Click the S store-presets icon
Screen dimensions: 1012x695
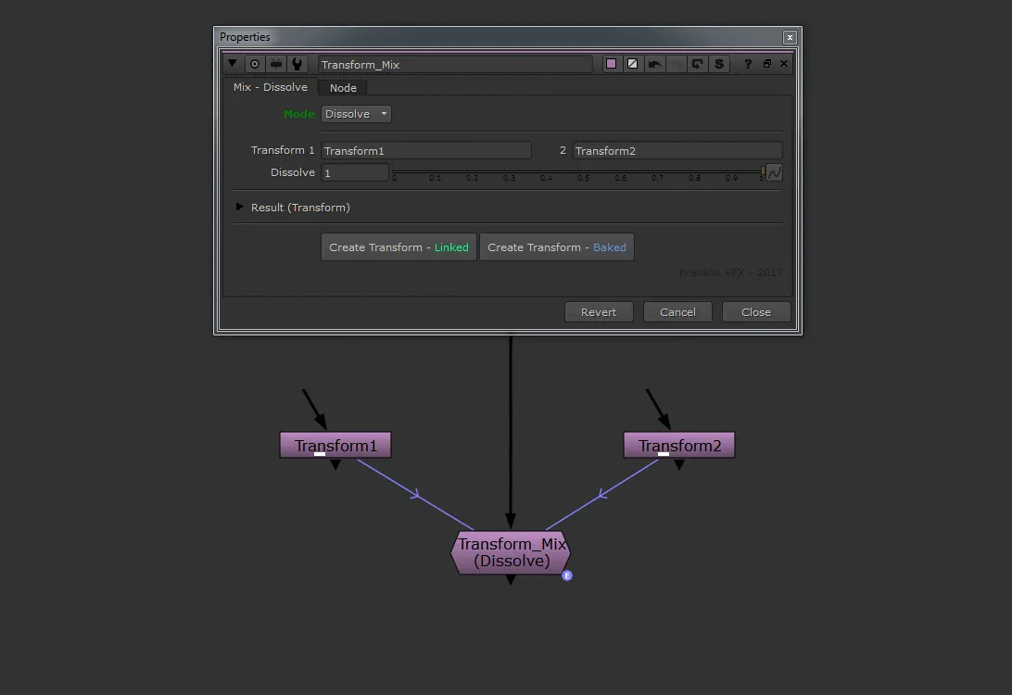pos(718,63)
